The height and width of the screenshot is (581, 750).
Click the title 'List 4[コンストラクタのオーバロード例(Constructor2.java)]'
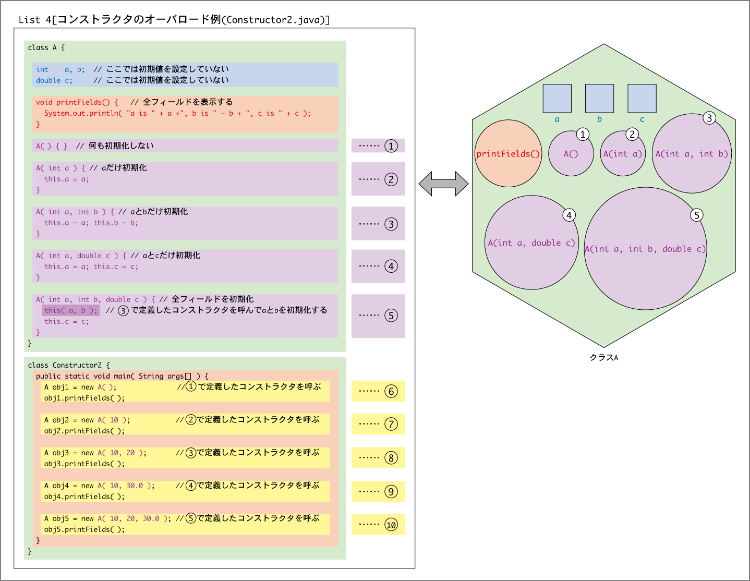[174, 20]
